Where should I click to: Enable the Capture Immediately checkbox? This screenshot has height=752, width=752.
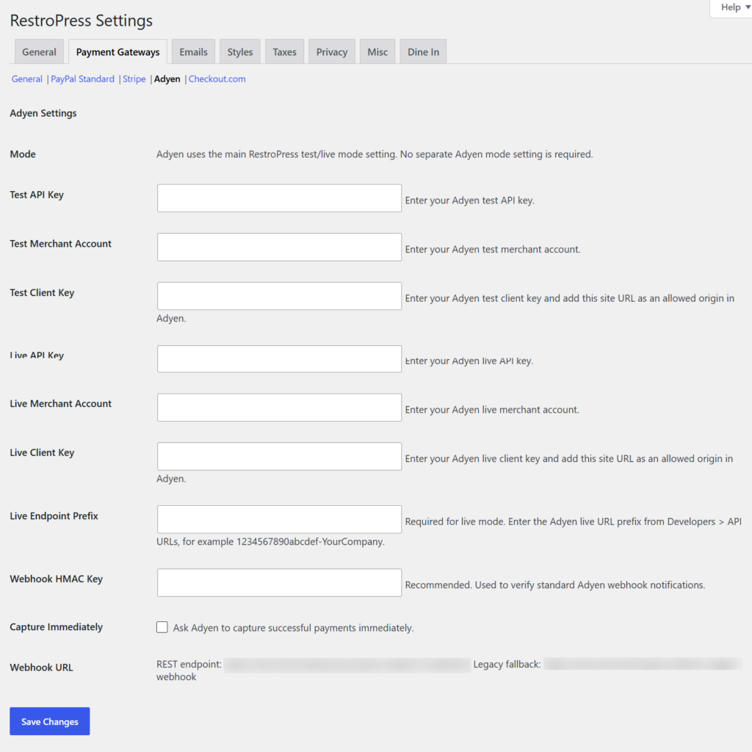click(162, 627)
